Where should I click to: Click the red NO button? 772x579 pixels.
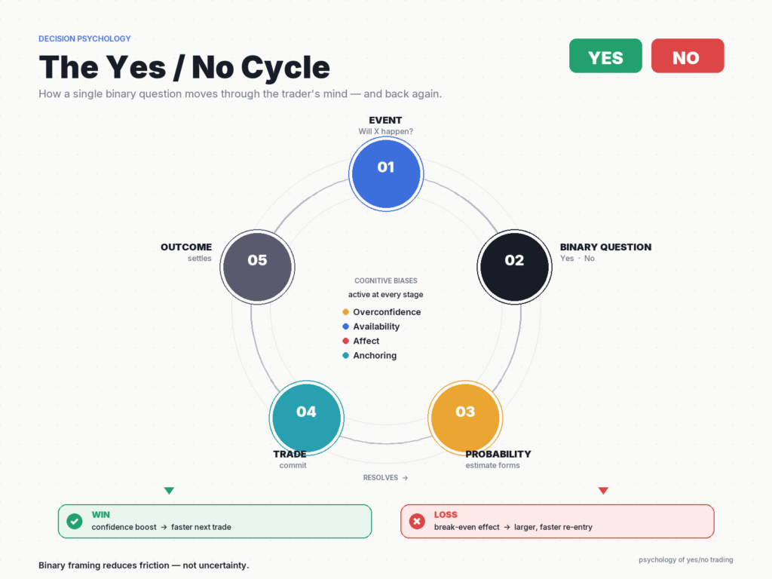pyautogui.click(x=688, y=56)
